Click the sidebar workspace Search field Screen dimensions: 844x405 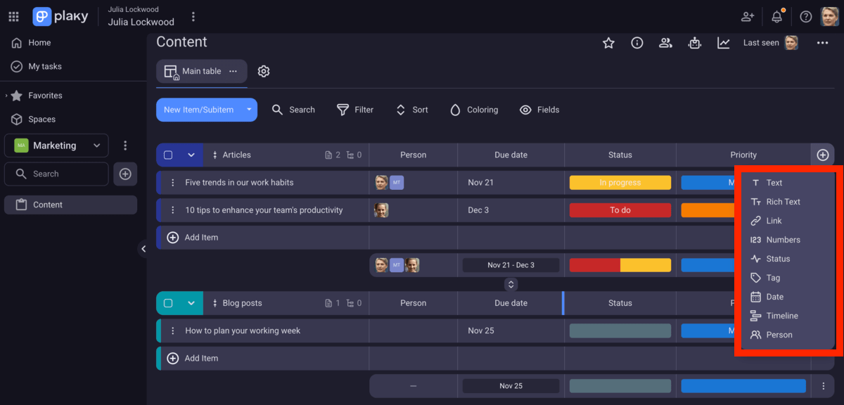(56, 174)
